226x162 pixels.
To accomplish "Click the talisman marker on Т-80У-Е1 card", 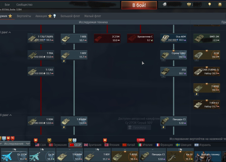I will [207, 101].
